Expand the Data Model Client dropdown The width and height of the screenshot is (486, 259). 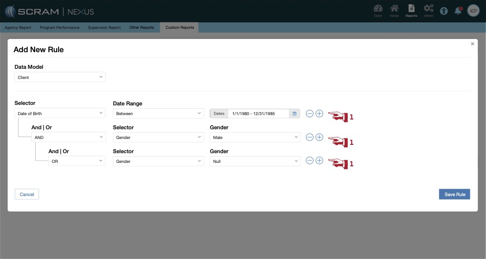point(60,77)
